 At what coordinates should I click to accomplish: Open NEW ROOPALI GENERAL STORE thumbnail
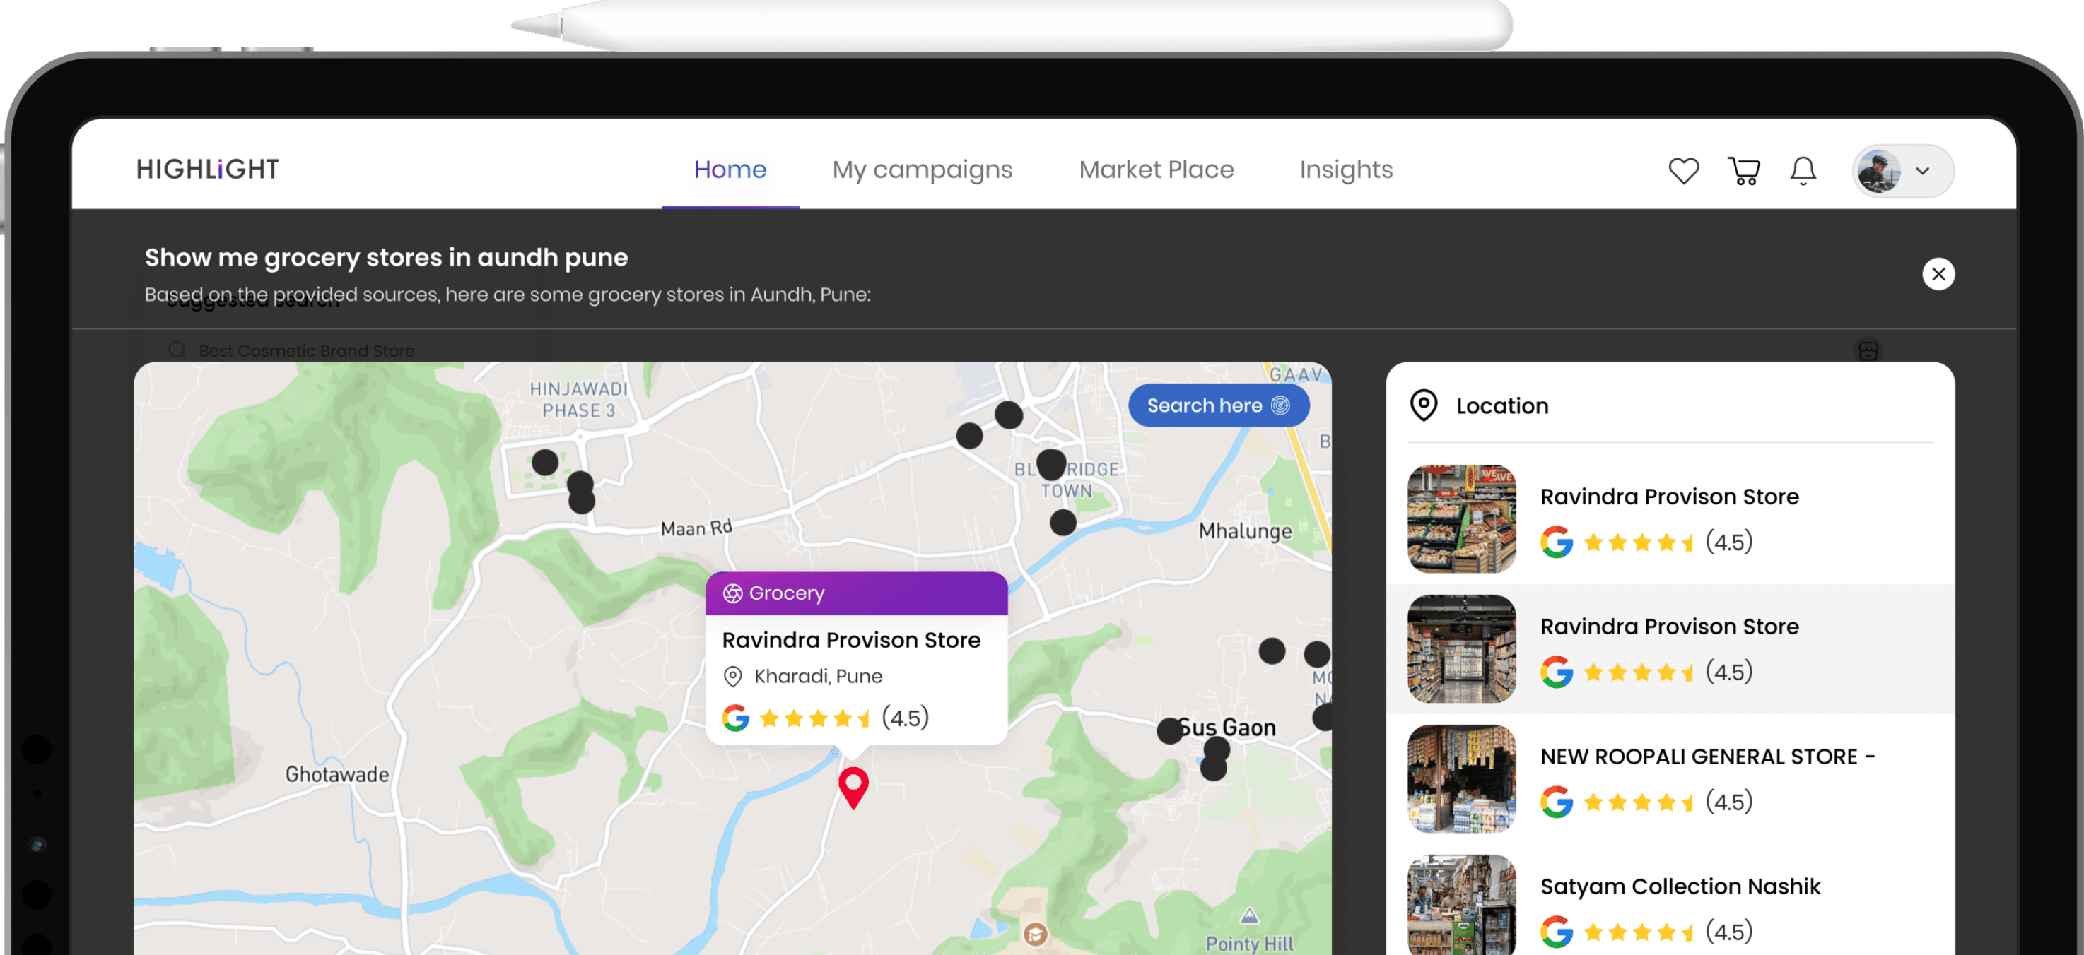point(1461,778)
